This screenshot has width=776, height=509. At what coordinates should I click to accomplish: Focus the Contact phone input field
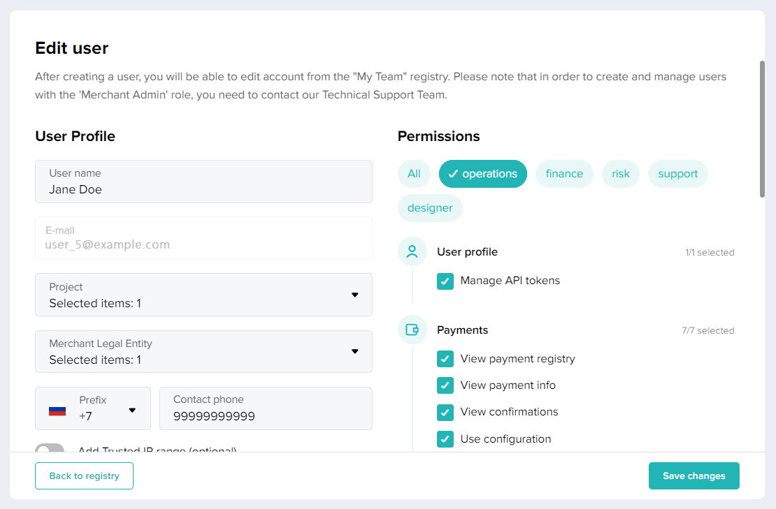(x=266, y=416)
